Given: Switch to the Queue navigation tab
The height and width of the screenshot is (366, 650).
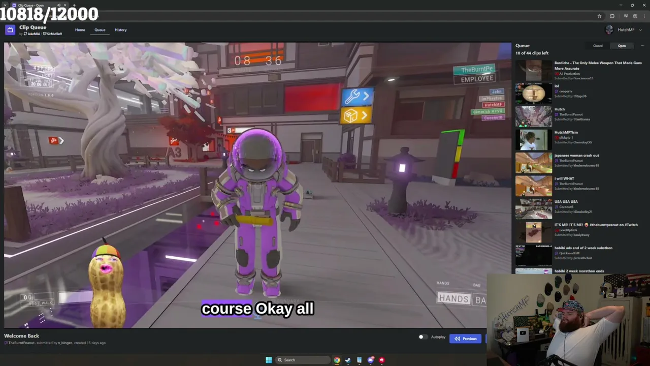Looking at the screenshot, I should [100, 30].
